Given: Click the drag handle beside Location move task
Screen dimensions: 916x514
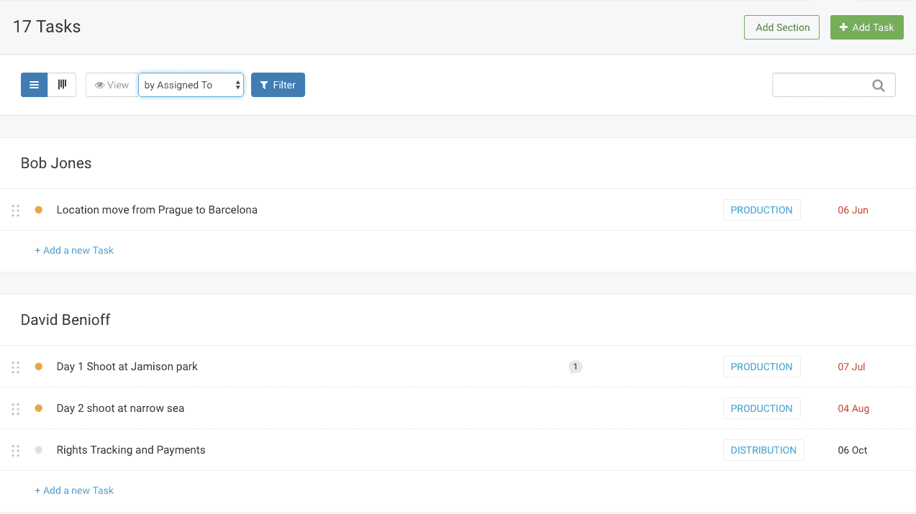Looking at the screenshot, I should click(x=15, y=210).
